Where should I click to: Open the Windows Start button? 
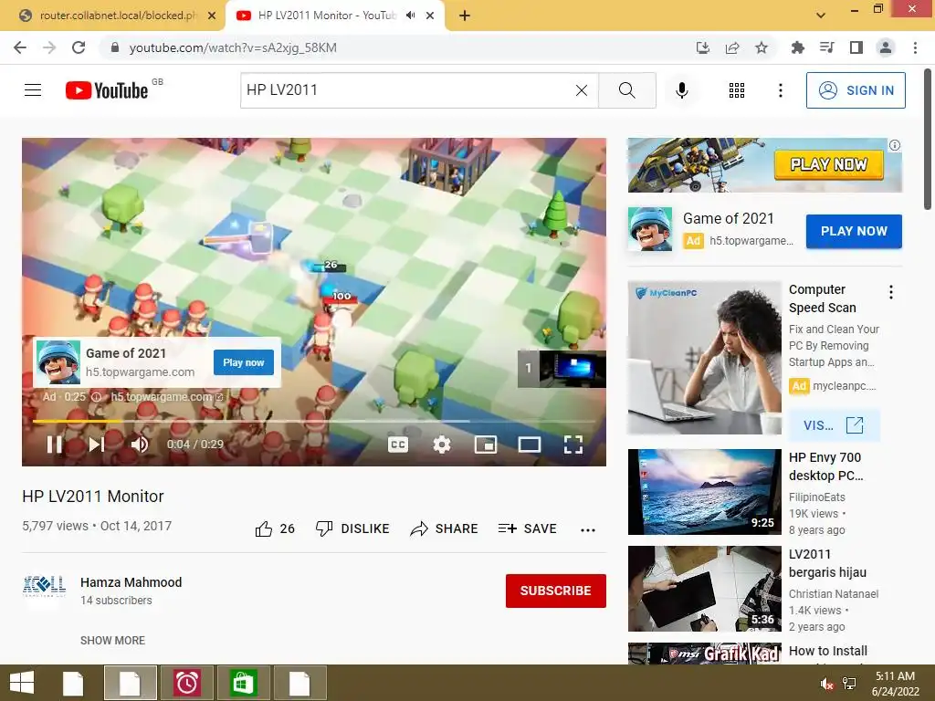(22, 683)
